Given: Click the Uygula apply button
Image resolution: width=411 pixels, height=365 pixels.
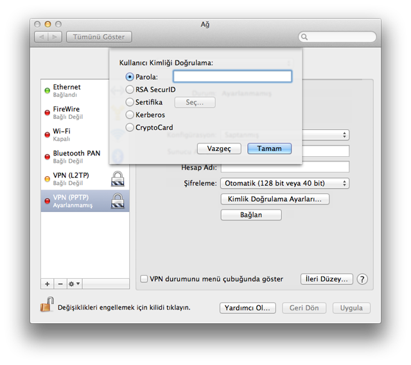Looking at the screenshot, I should point(351,308).
